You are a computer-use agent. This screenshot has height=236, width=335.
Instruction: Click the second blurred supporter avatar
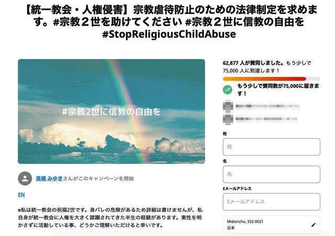click(x=228, y=119)
